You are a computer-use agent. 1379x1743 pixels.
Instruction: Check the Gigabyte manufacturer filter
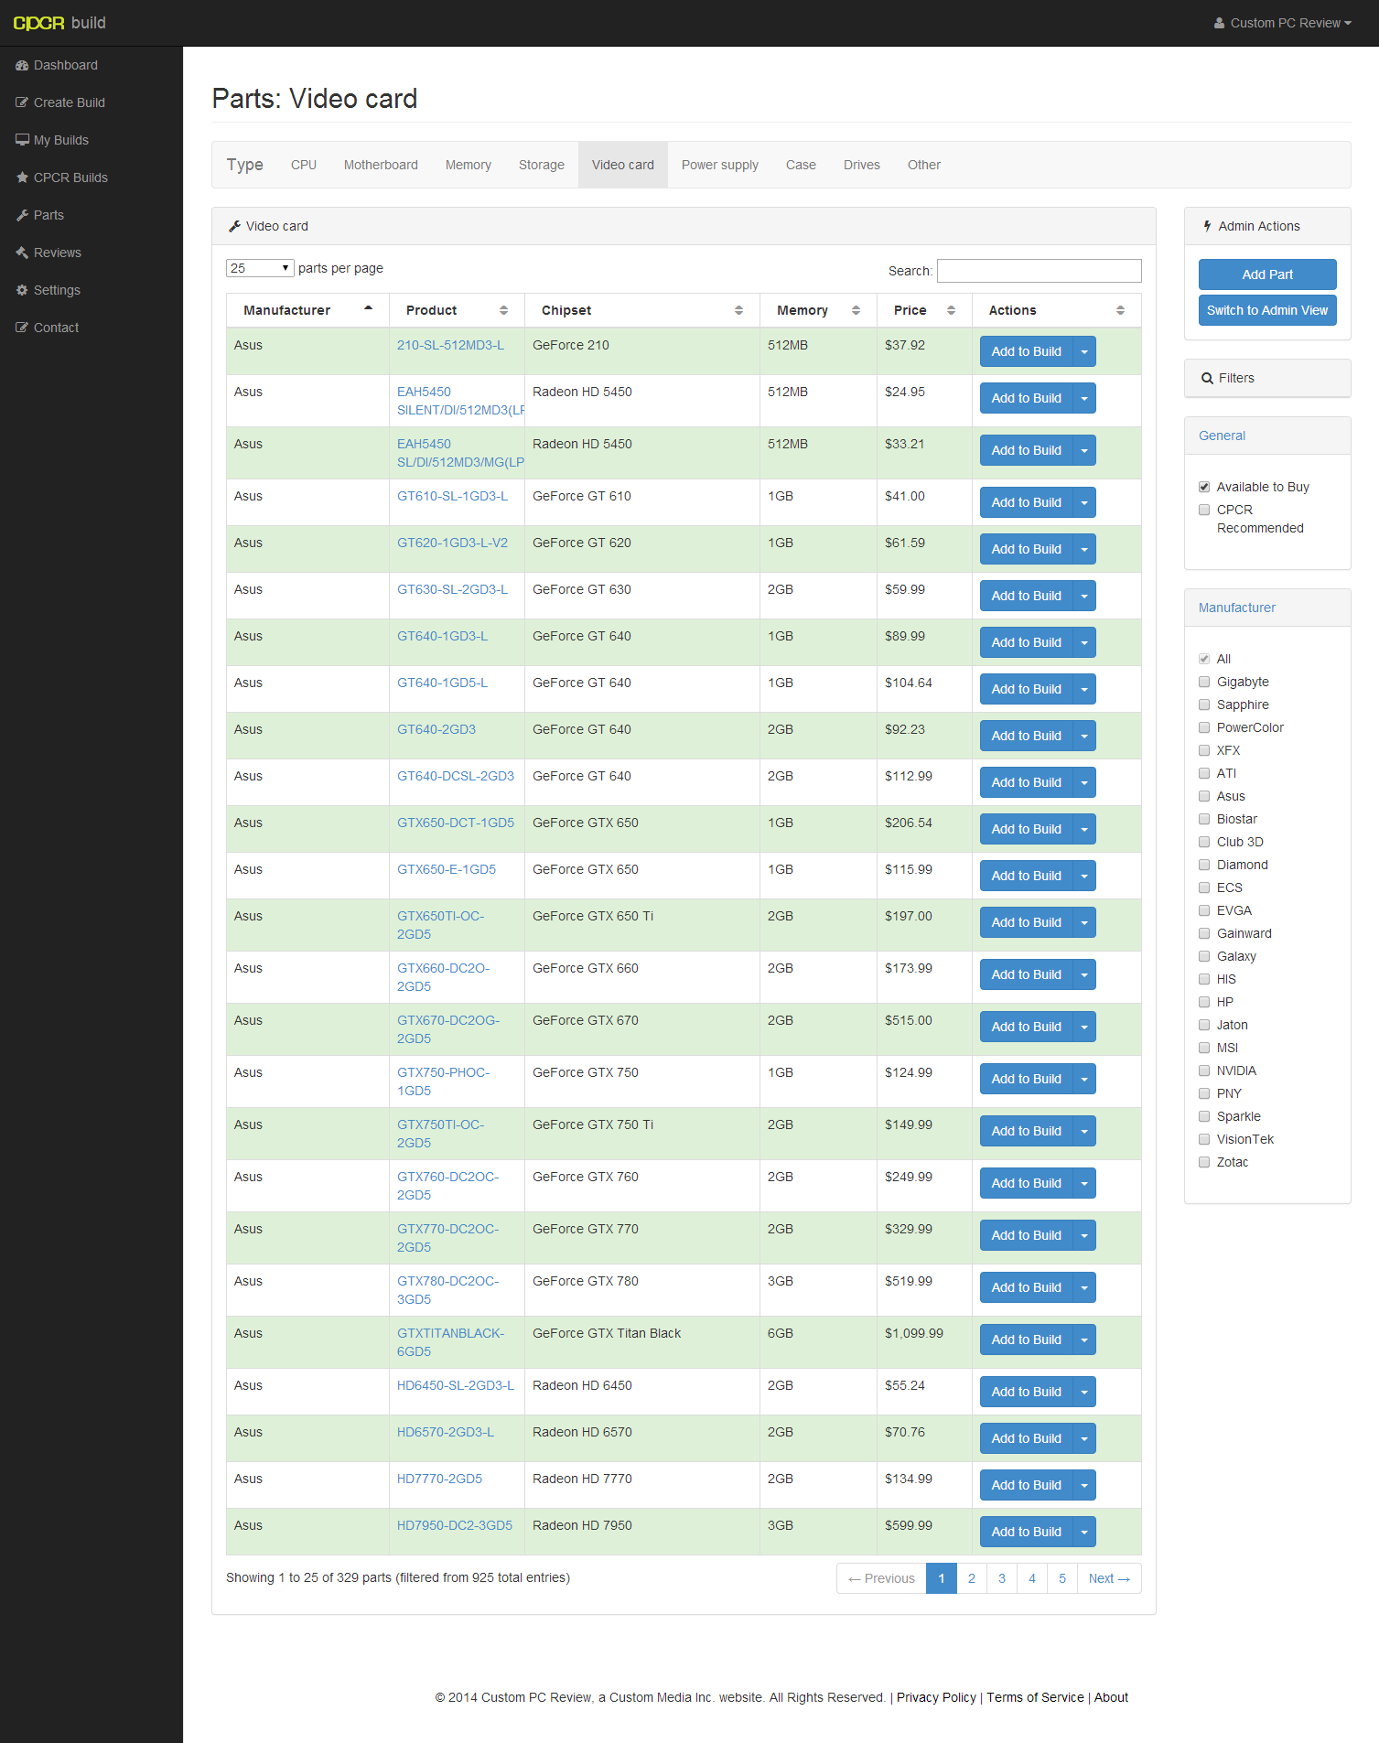coord(1204,682)
